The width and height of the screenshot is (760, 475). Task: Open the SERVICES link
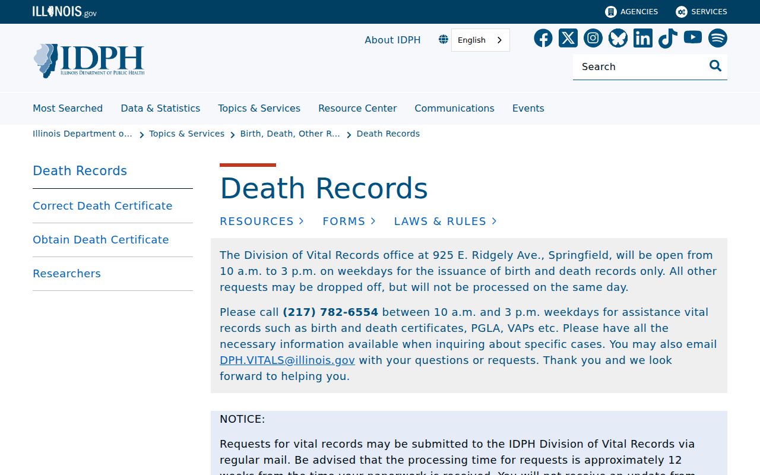701,12
